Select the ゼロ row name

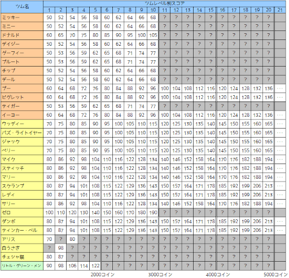[22, 213]
